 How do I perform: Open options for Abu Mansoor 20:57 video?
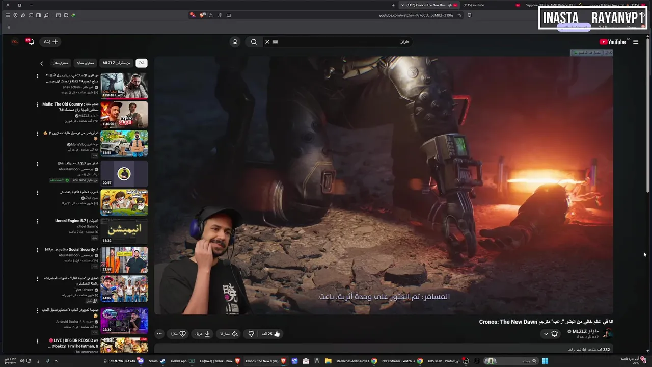(x=37, y=164)
